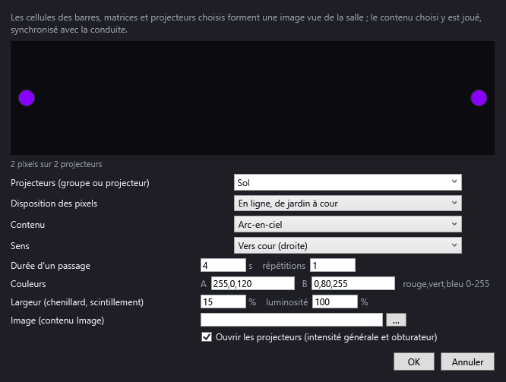Screen dimensions: 506x382
Task: Open the Contenu dropdown showing Arc-en-ciel
Action: click(347, 224)
